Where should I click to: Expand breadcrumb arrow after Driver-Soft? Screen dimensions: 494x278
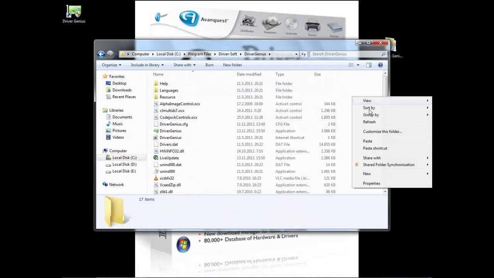[x=240, y=54]
